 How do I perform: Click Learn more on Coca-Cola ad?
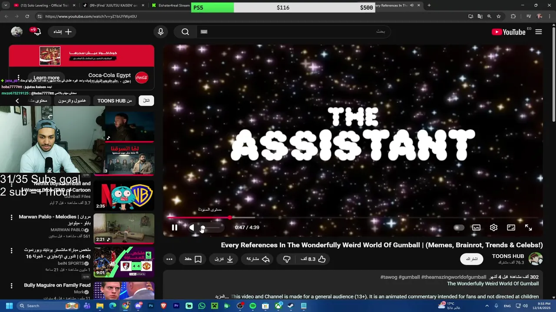point(46,78)
